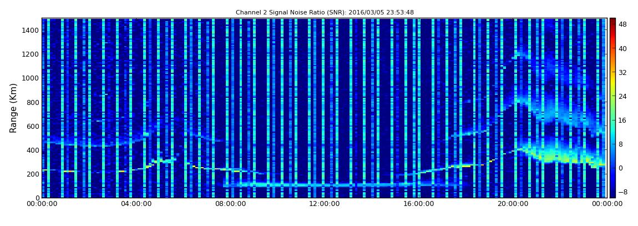Click the colorbar value 24

click(622, 97)
